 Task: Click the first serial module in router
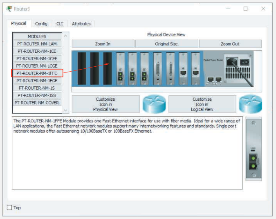157,69
